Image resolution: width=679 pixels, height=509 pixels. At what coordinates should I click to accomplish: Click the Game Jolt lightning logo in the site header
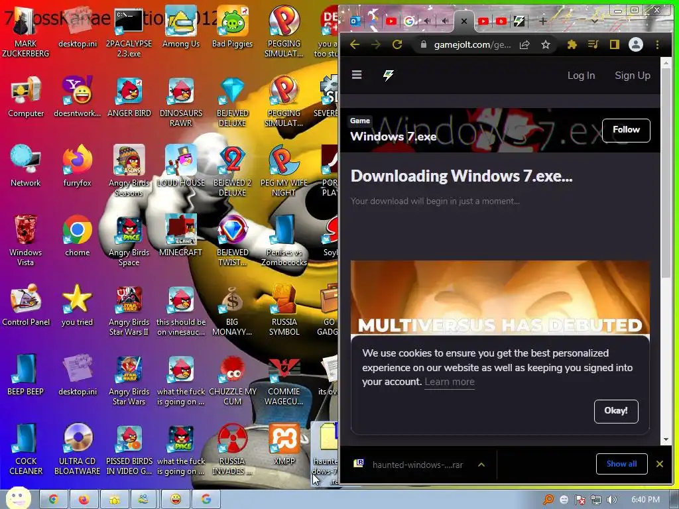[388, 76]
